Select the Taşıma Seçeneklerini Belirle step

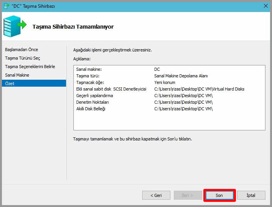point(30,67)
